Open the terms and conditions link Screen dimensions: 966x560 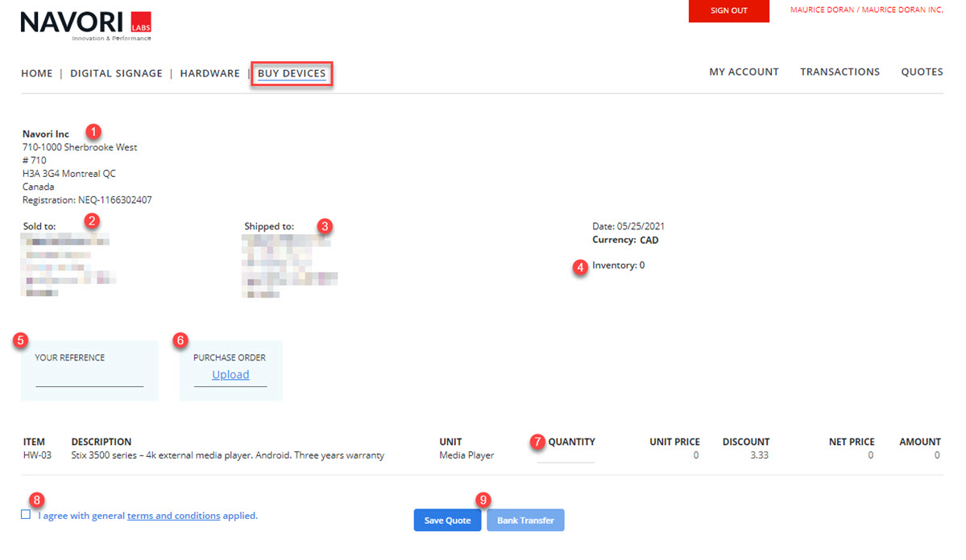tap(174, 516)
